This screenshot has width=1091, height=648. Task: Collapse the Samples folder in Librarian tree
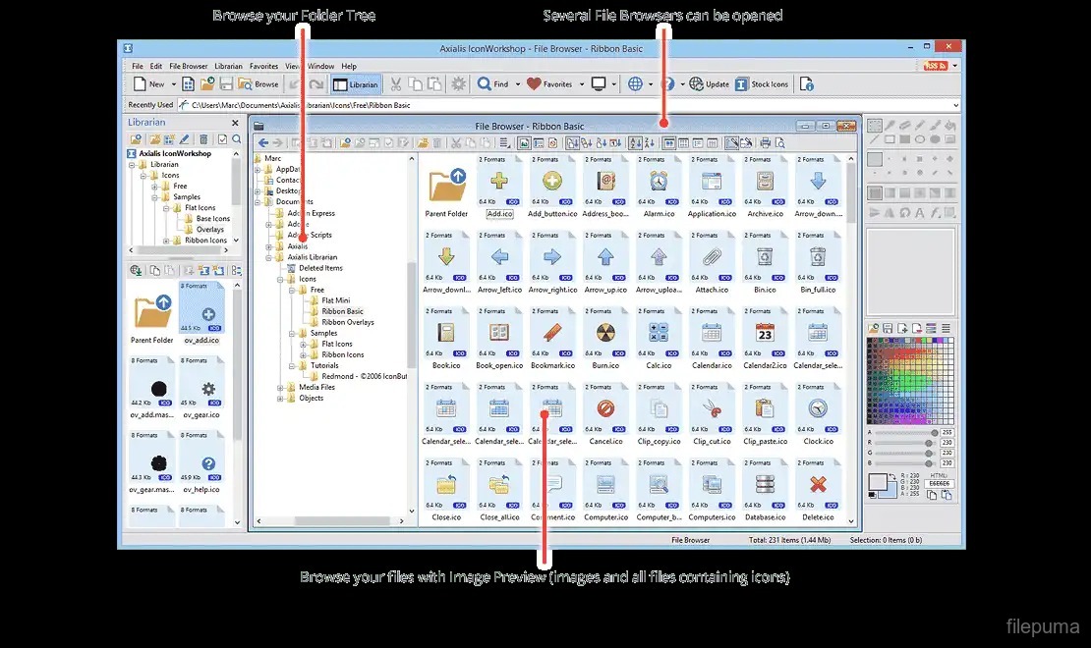pyautogui.click(x=153, y=197)
